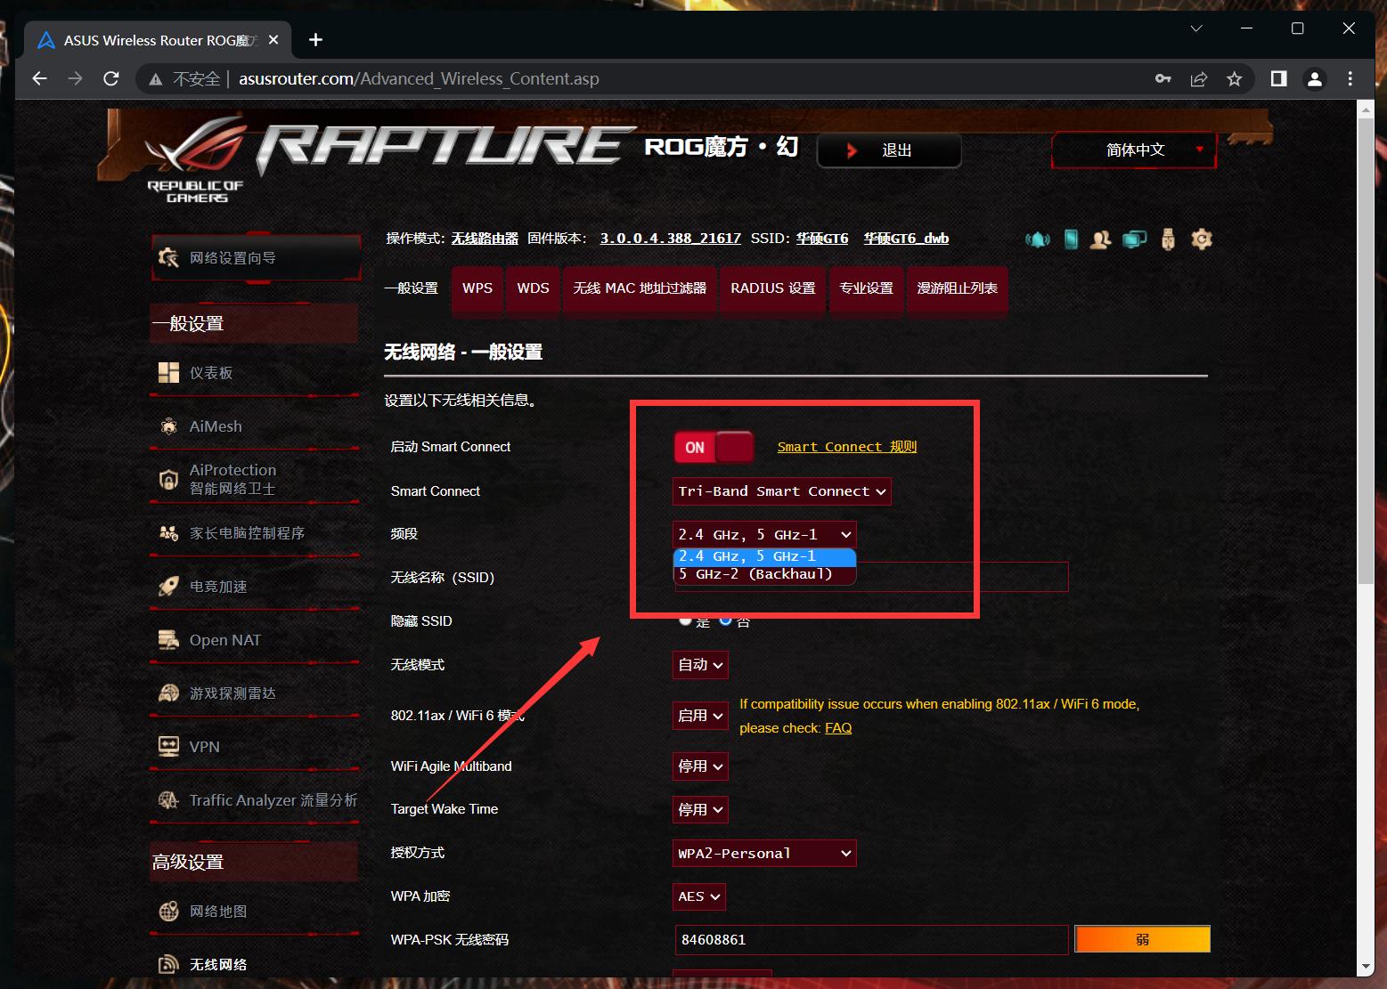Reload the router page
The width and height of the screenshot is (1387, 989).
click(x=111, y=78)
